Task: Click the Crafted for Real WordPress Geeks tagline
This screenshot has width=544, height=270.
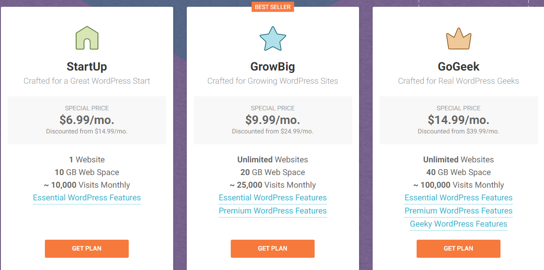Action: (x=458, y=81)
